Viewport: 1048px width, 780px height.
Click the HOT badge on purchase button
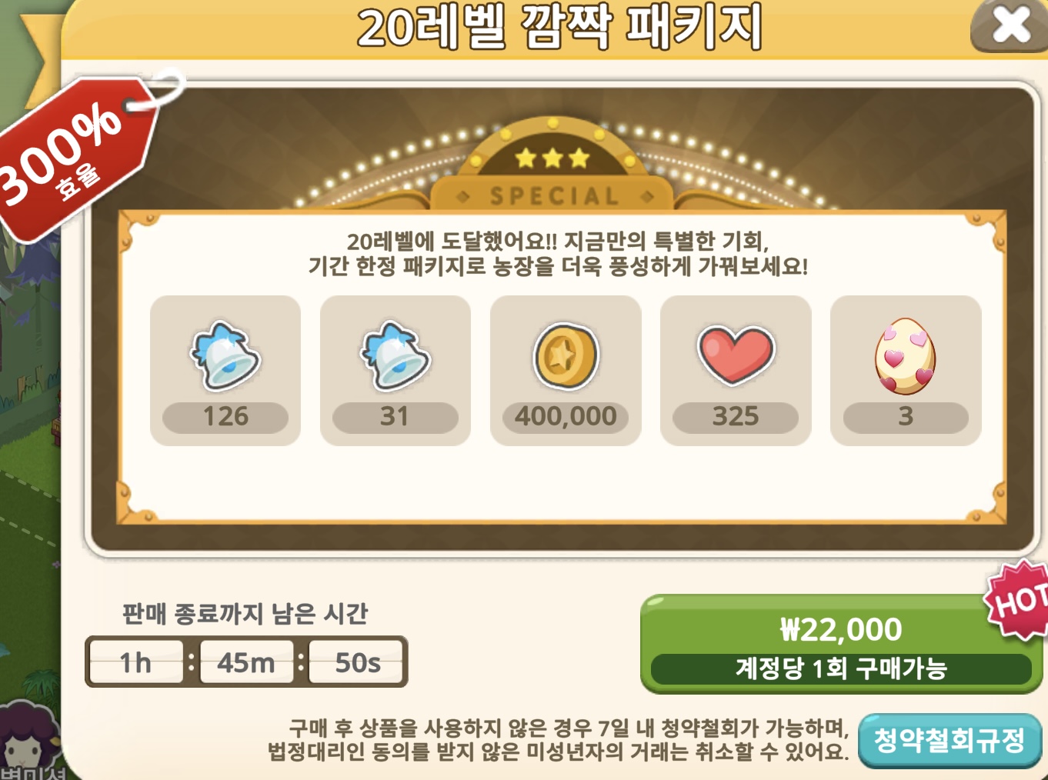point(1018,599)
